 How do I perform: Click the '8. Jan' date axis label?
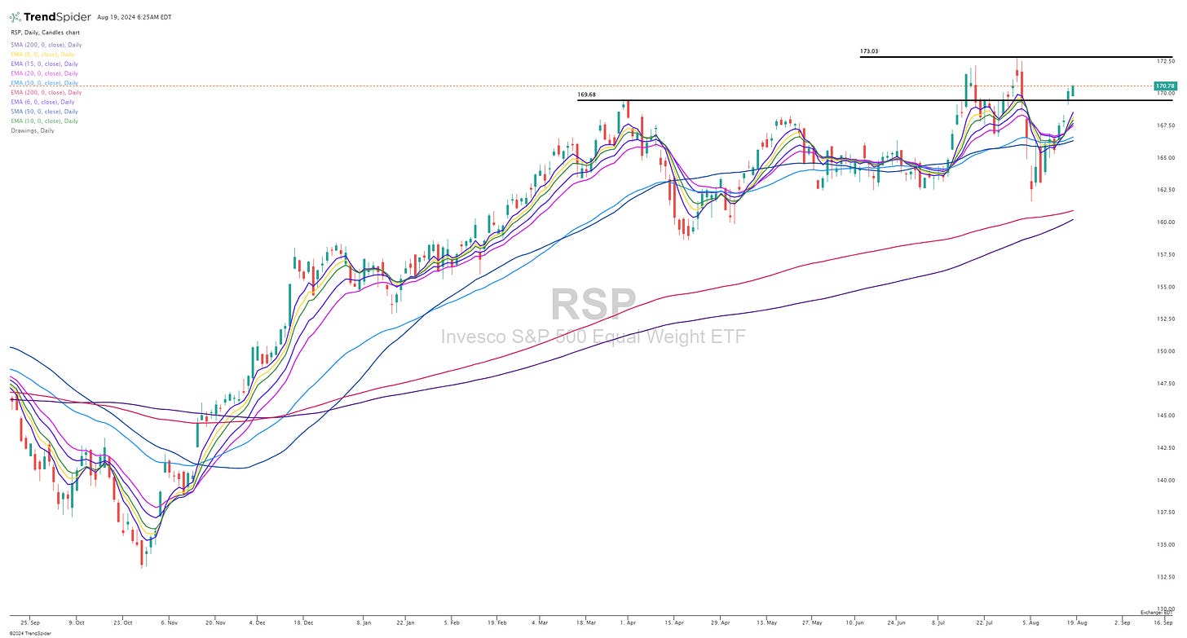click(x=364, y=622)
